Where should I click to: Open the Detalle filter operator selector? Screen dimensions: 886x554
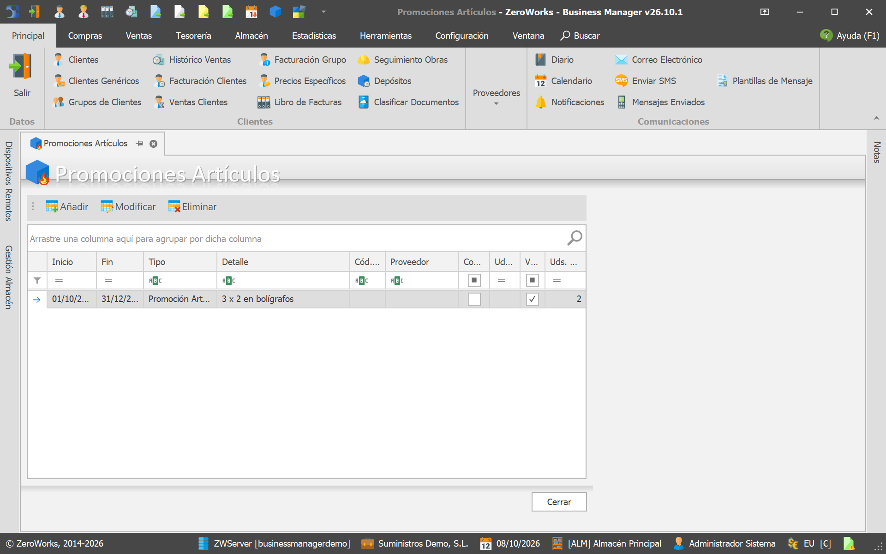click(x=228, y=280)
